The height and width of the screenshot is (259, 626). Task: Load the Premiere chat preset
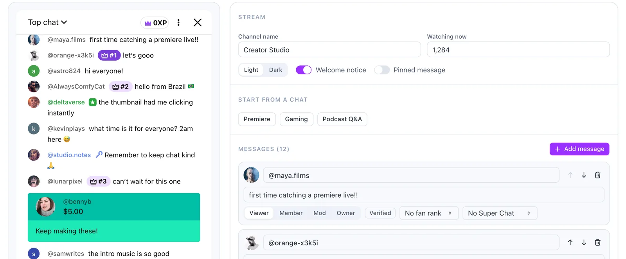[257, 119]
